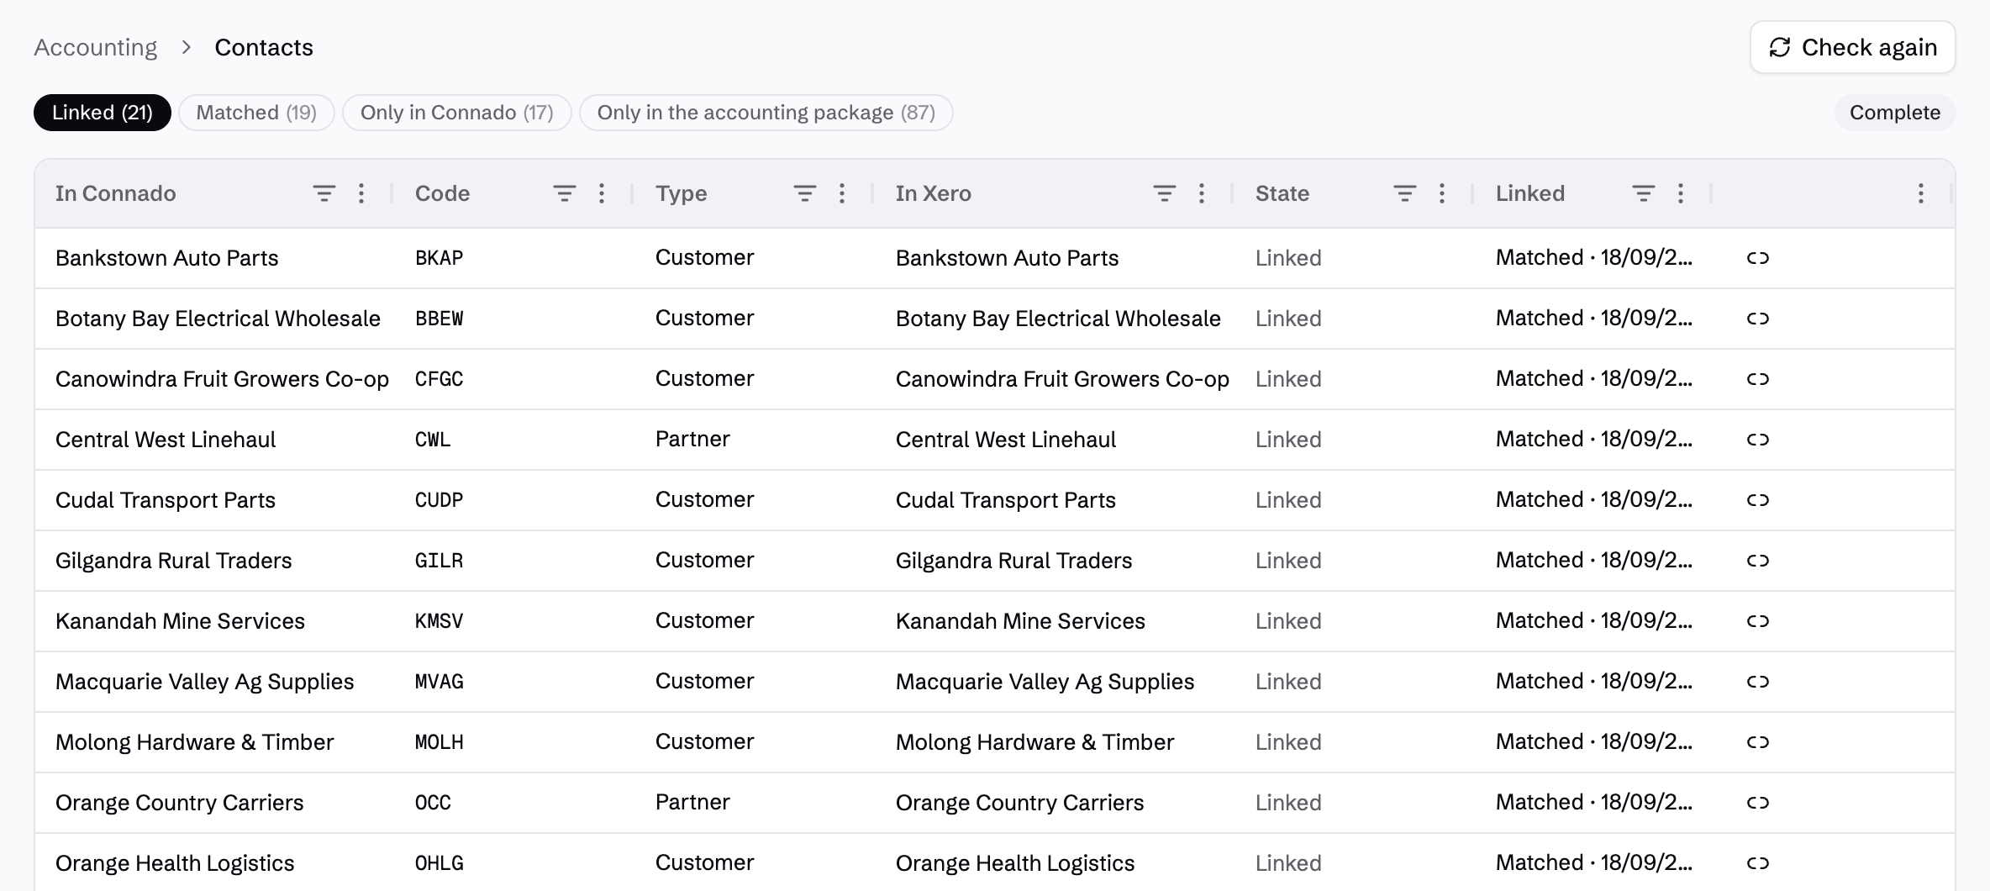Open filter for Linked column
1990x891 pixels.
coord(1644,193)
